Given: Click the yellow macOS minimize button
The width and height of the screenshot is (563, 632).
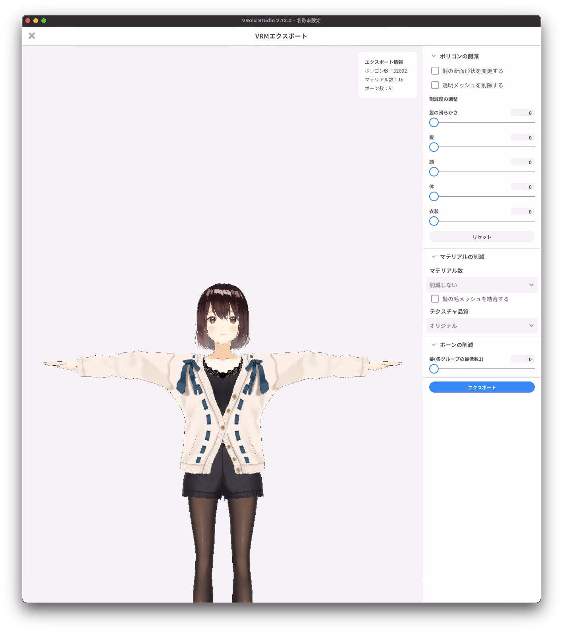Looking at the screenshot, I should 36,21.
